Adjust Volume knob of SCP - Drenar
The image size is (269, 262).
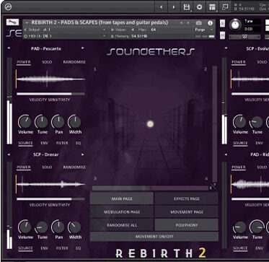pos(25,227)
